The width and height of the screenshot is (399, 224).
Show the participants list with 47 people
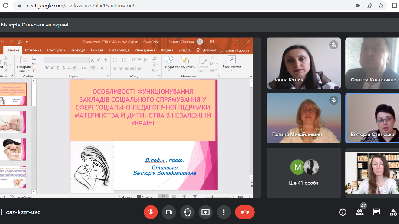(x=359, y=212)
